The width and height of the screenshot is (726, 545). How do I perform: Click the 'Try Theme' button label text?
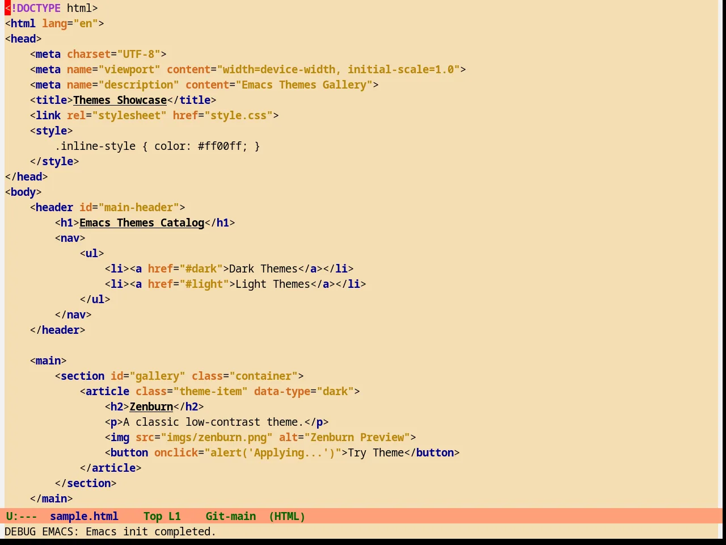pyautogui.click(x=376, y=452)
